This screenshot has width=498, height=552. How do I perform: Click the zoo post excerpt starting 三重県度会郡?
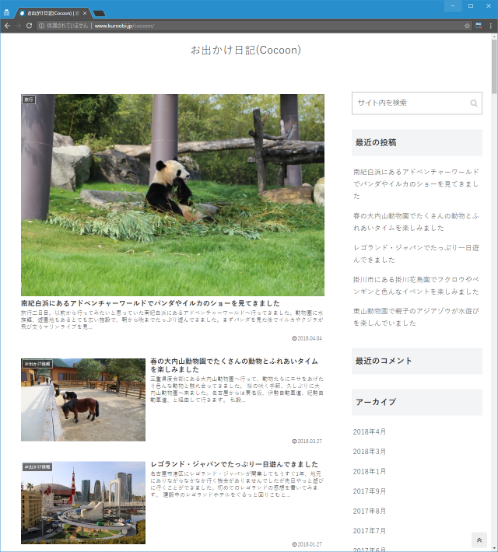click(237, 390)
